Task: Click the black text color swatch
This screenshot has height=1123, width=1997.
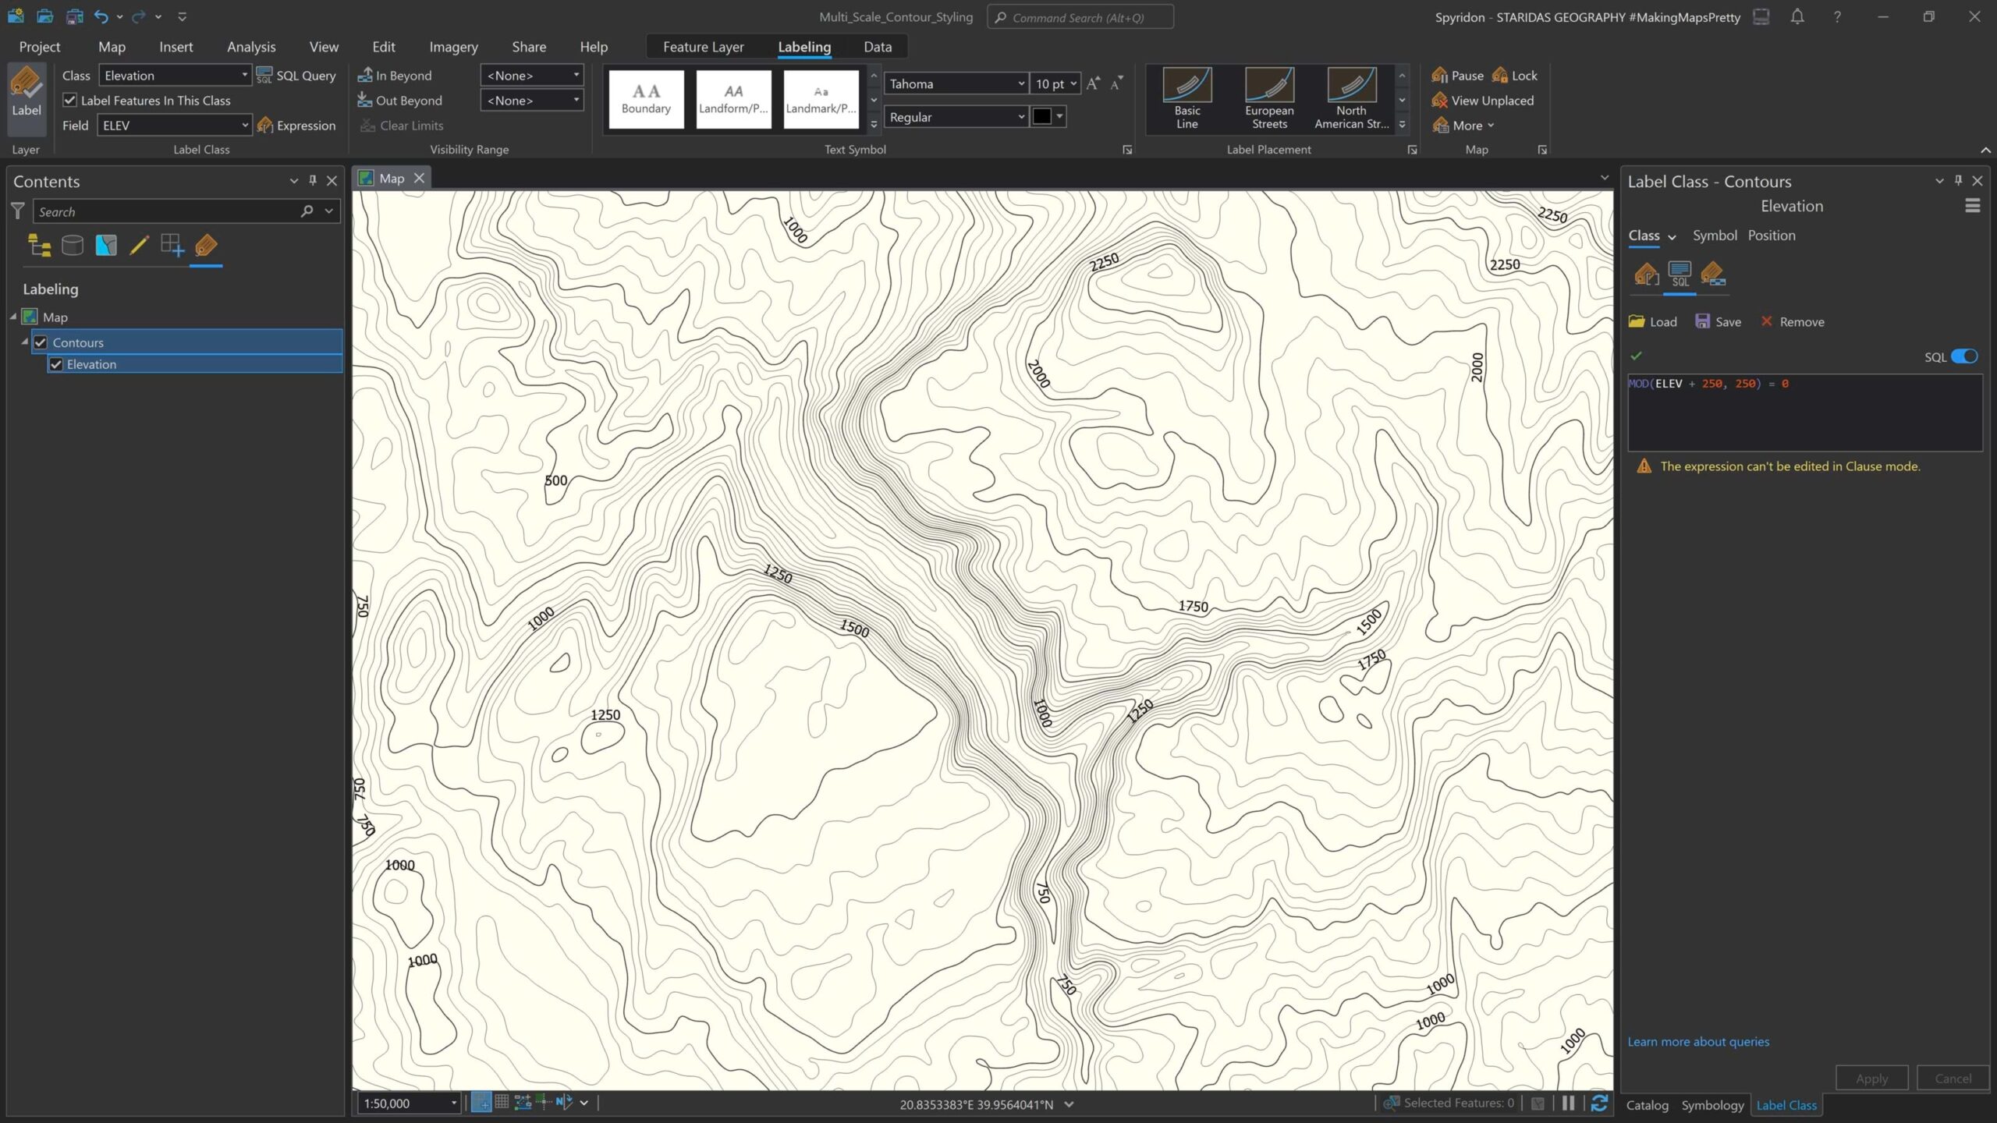Action: 1041,117
